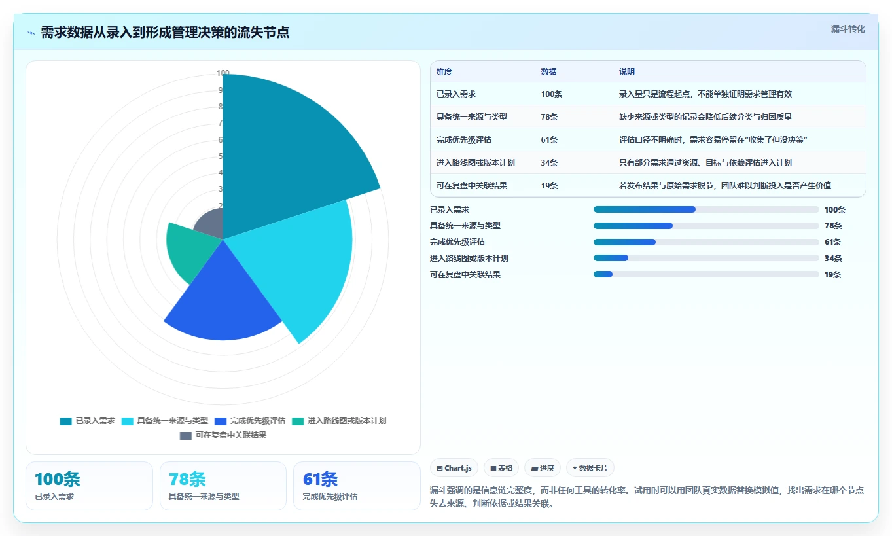The image size is (892, 536).
Task: Select the 具备统一来源与类型 cell in the table
Action: click(x=472, y=117)
